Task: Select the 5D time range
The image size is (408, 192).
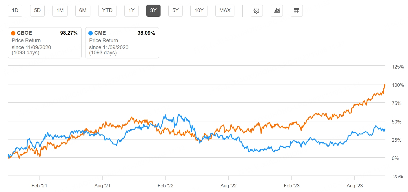Action: 37,10
